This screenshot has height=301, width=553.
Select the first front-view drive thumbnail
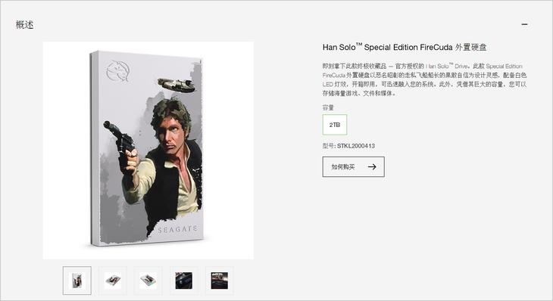click(x=77, y=281)
